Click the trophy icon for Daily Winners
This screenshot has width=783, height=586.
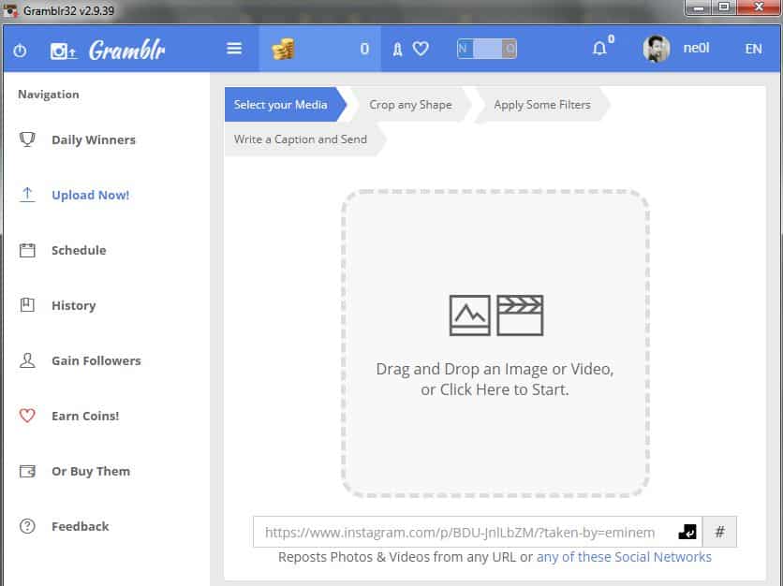click(x=27, y=139)
